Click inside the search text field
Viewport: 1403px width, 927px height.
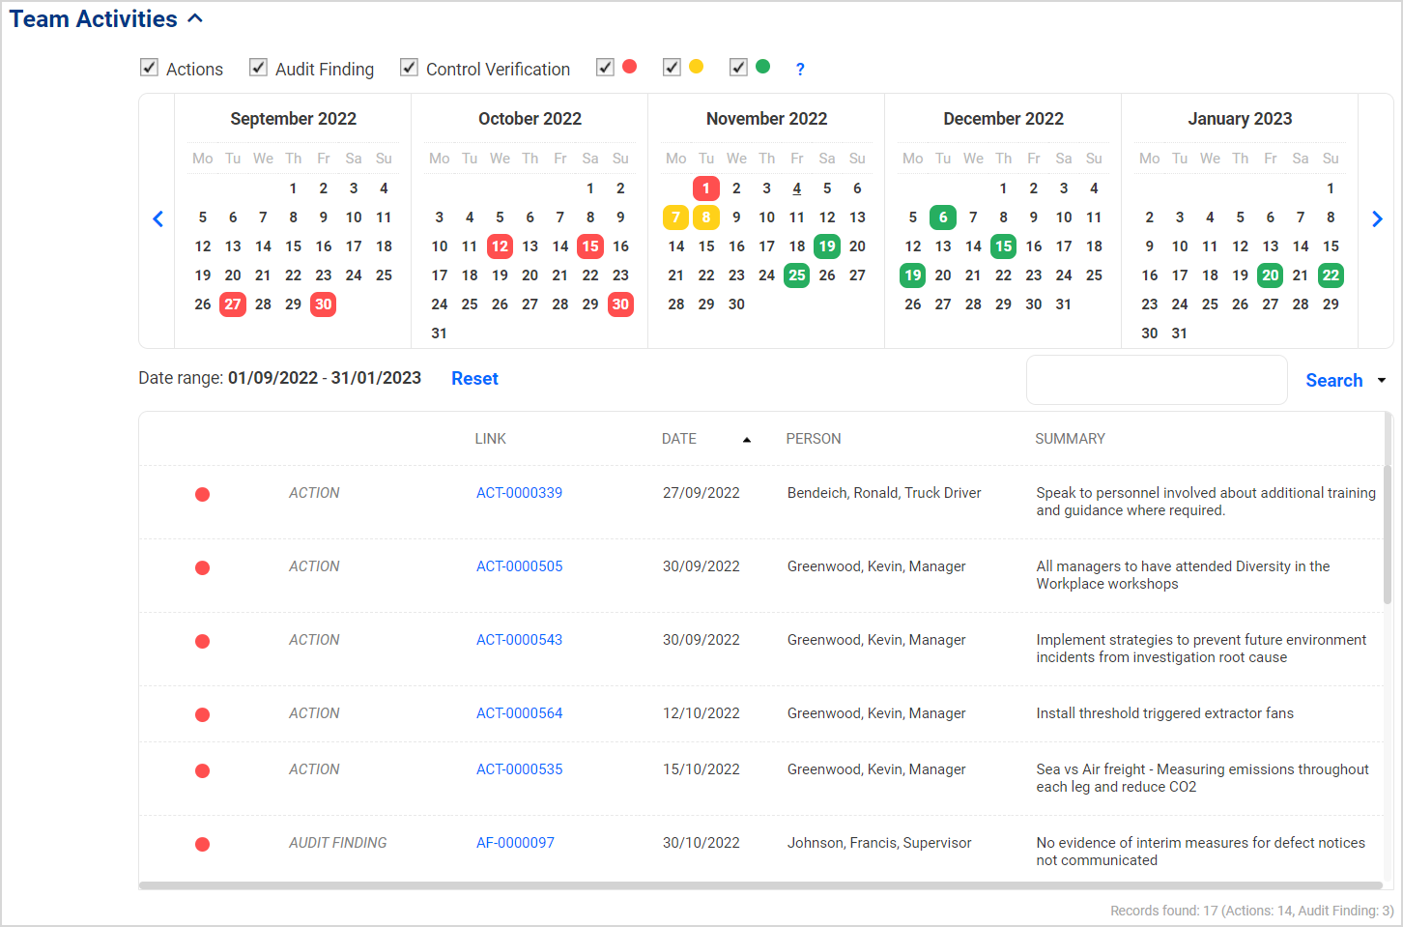(x=1156, y=379)
